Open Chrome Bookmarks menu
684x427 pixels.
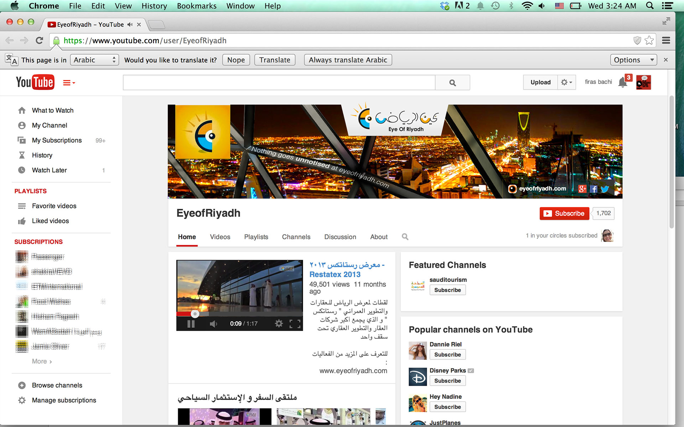[197, 6]
